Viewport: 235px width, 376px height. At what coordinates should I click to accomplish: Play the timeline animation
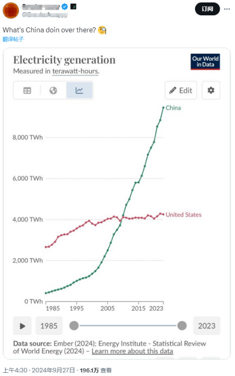(x=22, y=326)
